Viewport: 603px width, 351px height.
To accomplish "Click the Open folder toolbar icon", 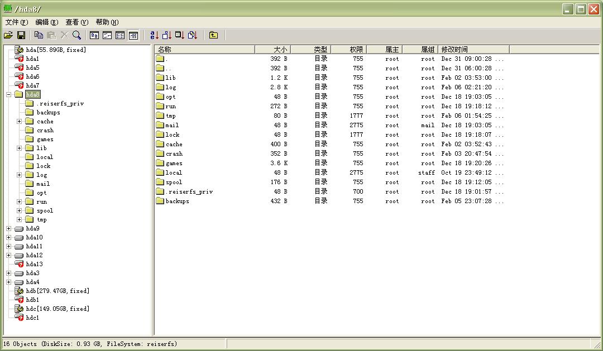I will (x=8, y=35).
